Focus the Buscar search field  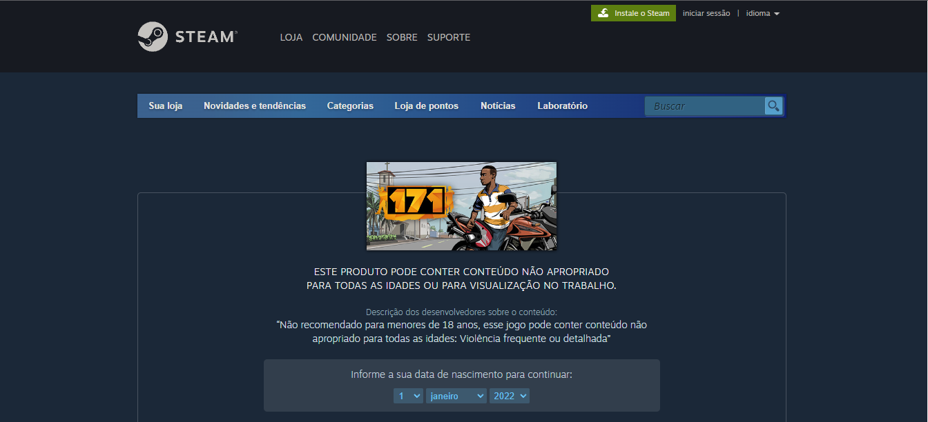pyautogui.click(x=705, y=106)
